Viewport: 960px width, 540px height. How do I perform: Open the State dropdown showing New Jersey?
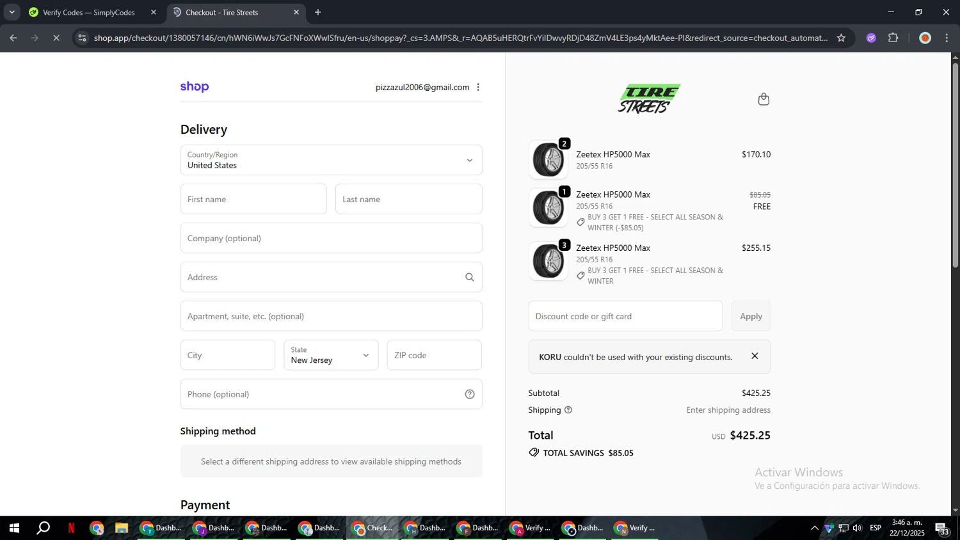[331, 355]
